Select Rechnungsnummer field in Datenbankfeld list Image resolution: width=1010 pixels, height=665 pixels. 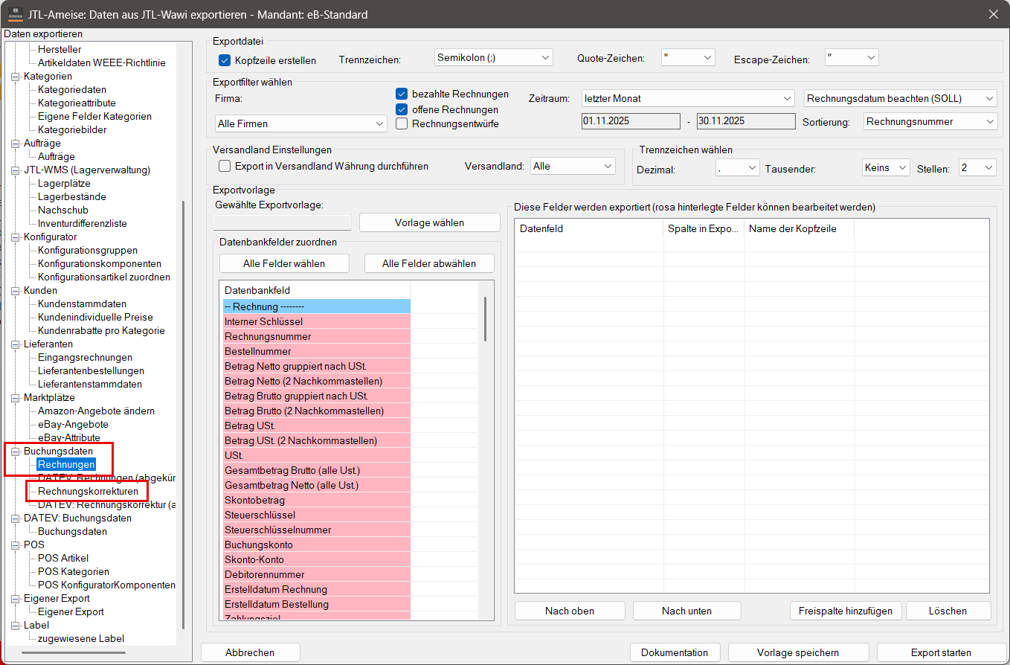click(268, 337)
